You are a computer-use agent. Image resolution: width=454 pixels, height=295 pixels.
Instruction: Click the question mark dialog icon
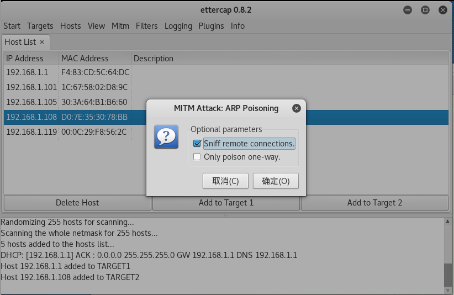pyautogui.click(x=166, y=136)
